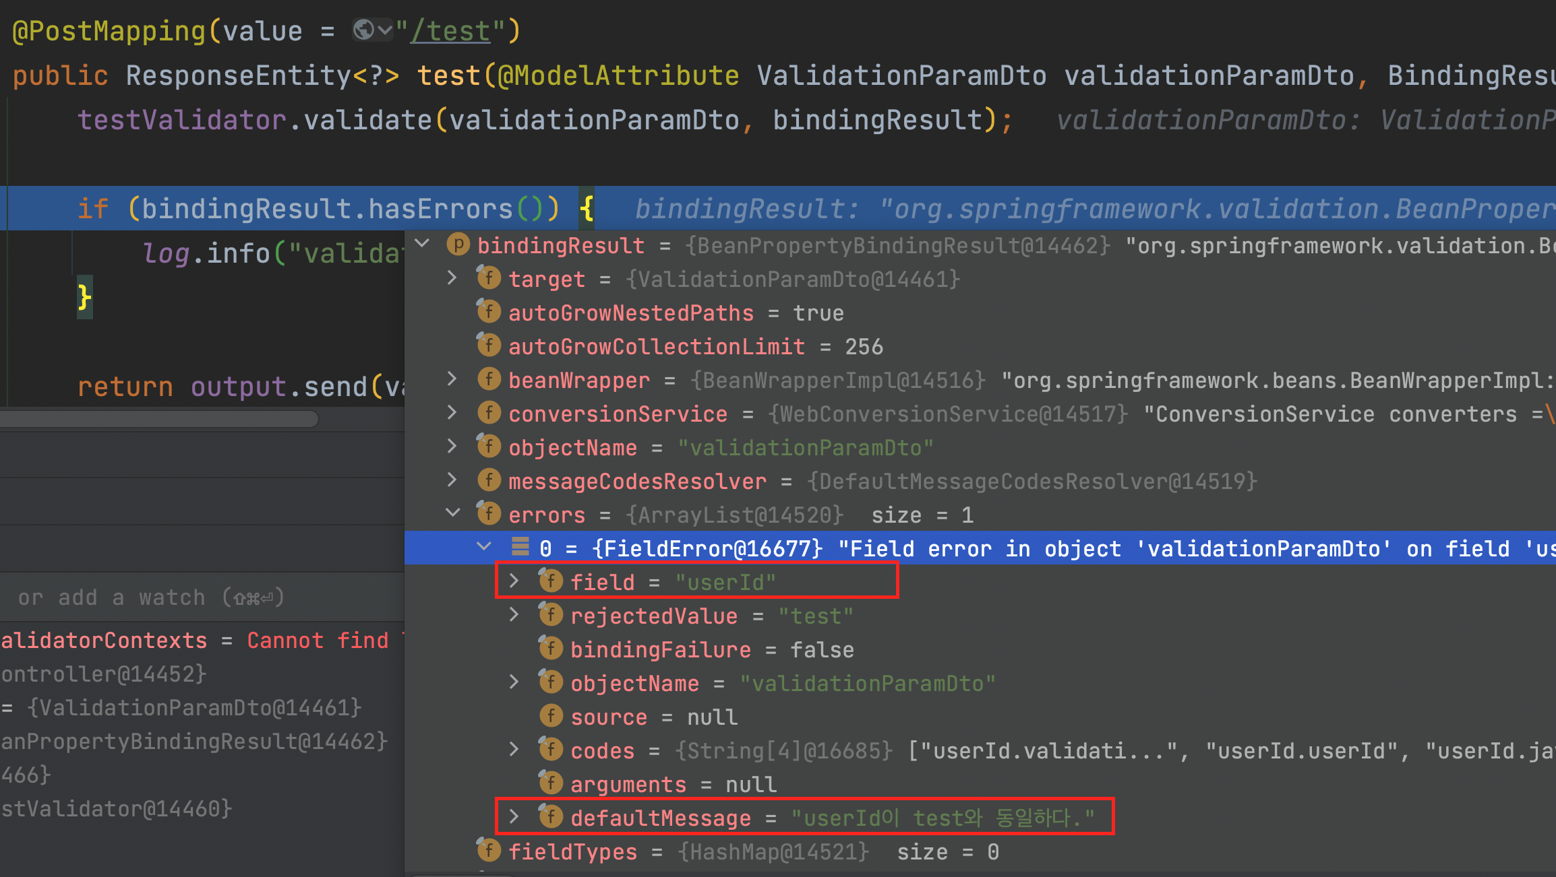Click the field icon beside fieldTypes
This screenshot has height=877, width=1556.
(x=489, y=851)
